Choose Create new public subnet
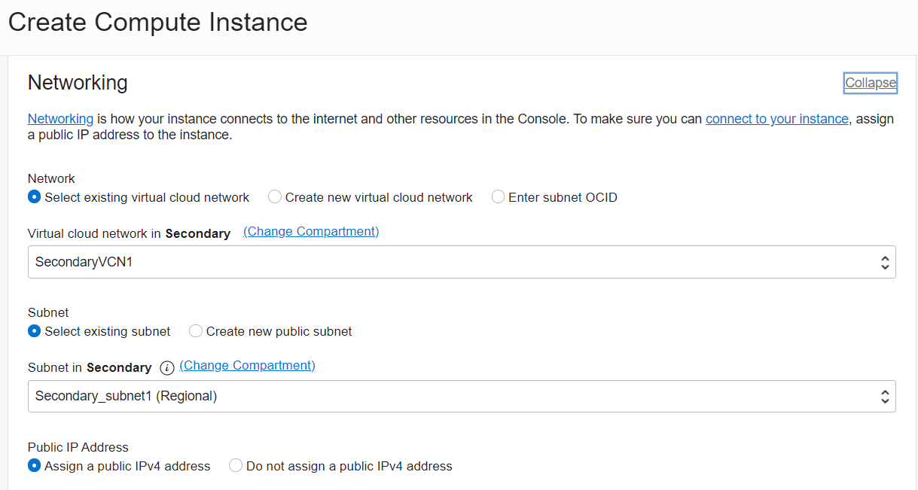918x490 pixels. 196,331
